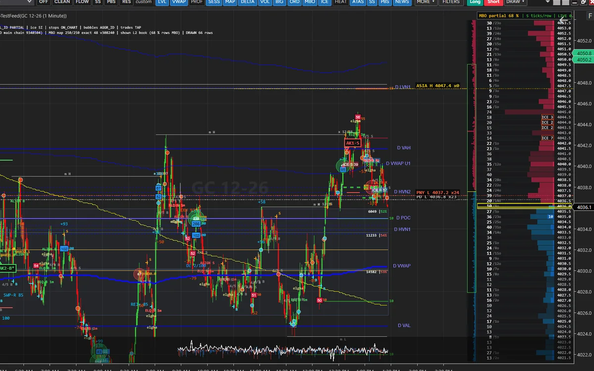Open the MORE dropdown menu

pos(426,2)
